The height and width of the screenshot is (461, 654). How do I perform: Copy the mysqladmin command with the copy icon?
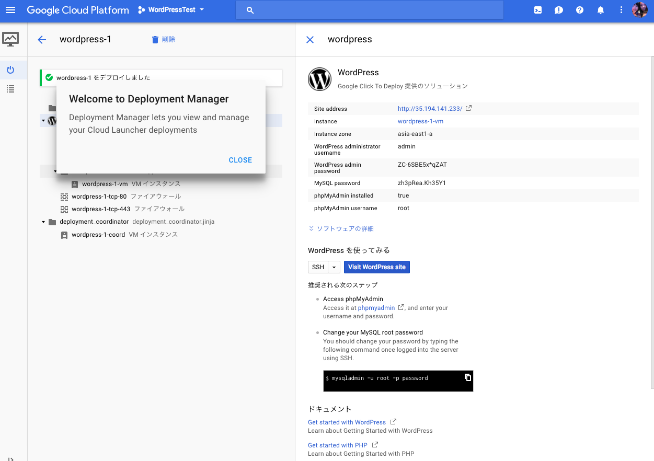(468, 377)
